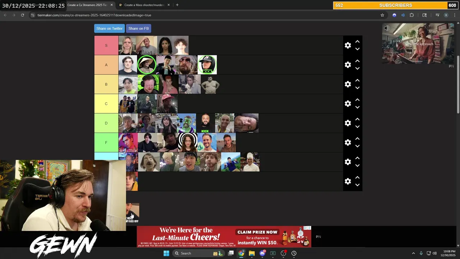Screen dimensions: 460x259
Task: Open a new browser tab
Action: click(177, 5)
